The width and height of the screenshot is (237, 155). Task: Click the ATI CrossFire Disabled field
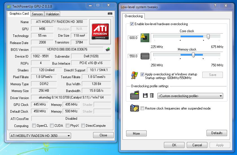pos(71,119)
